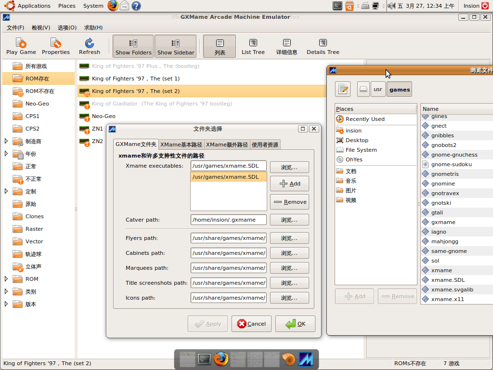This screenshot has width=493, height=370.
Task: Click the Play Game toolbar icon
Action: [21, 46]
